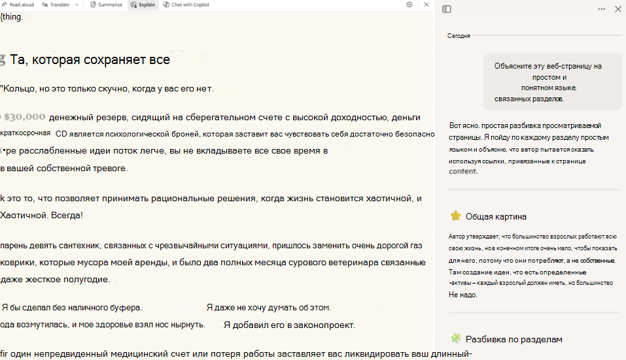
Task: Toggle the Copilot sidebar panel layout icon
Action: click(447, 9)
